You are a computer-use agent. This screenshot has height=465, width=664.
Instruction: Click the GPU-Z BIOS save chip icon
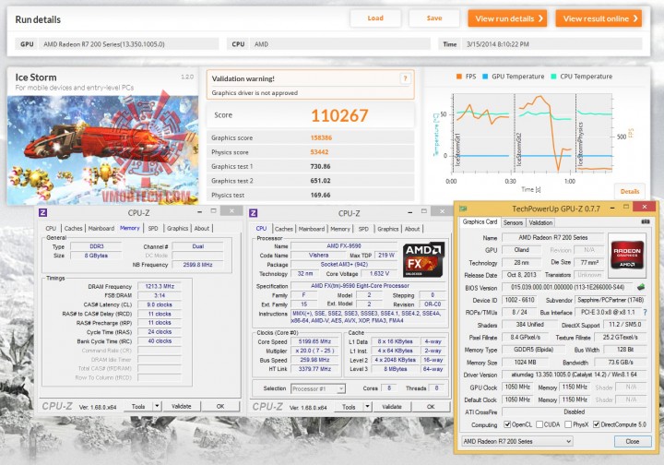(x=641, y=287)
